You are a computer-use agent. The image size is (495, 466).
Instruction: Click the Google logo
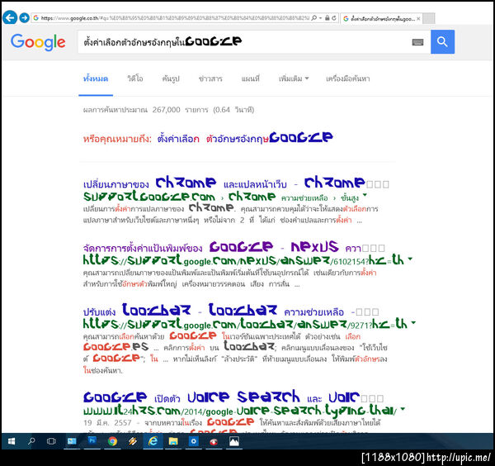(x=38, y=42)
